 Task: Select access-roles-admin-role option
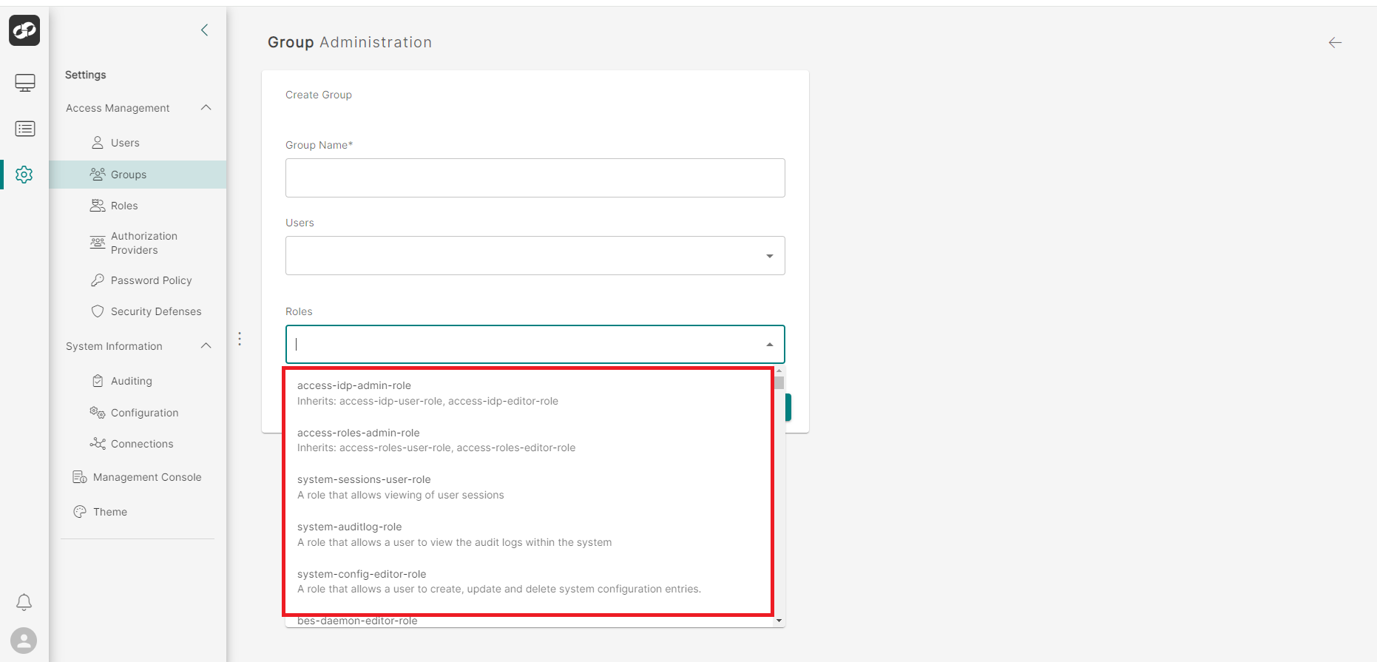530,440
